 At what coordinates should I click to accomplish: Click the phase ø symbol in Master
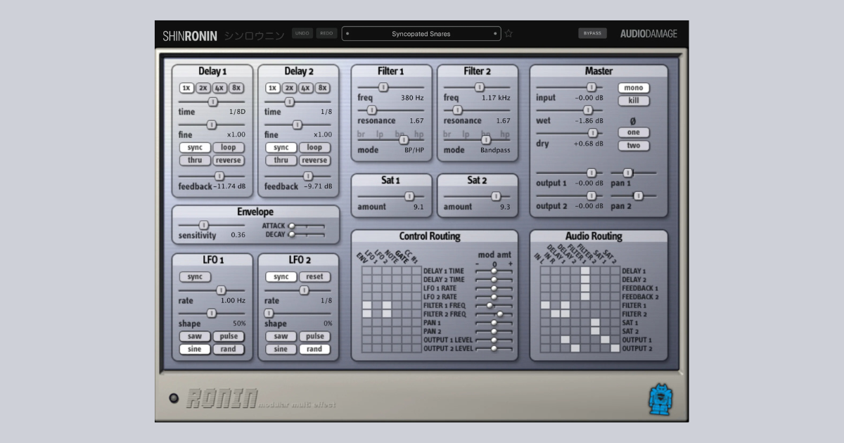pos(632,121)
